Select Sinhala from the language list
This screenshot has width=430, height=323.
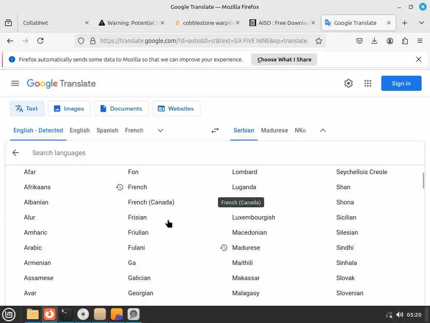tap(346, 263)
